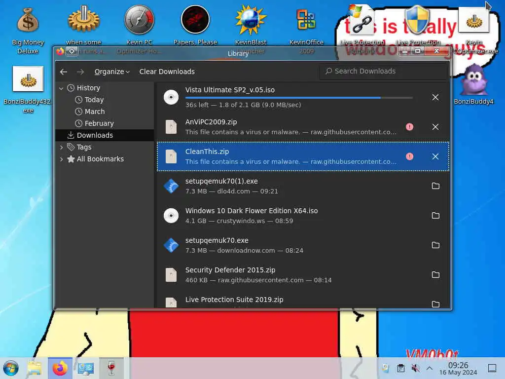Viewport: 505px width, 379px height.
Task: Show Windows 10 Dark Flower ISO in folder
Action: tap(435, 216)
